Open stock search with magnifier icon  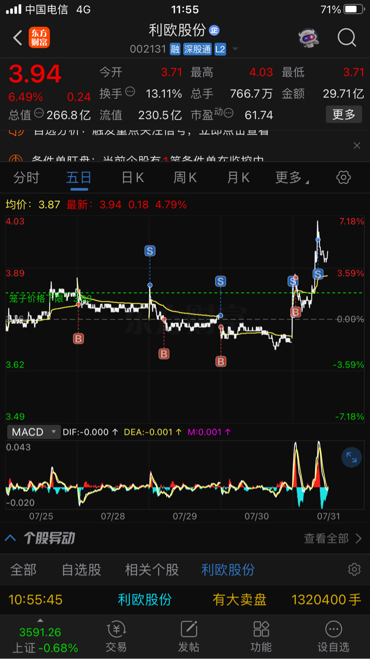click(x=346, y=38)
